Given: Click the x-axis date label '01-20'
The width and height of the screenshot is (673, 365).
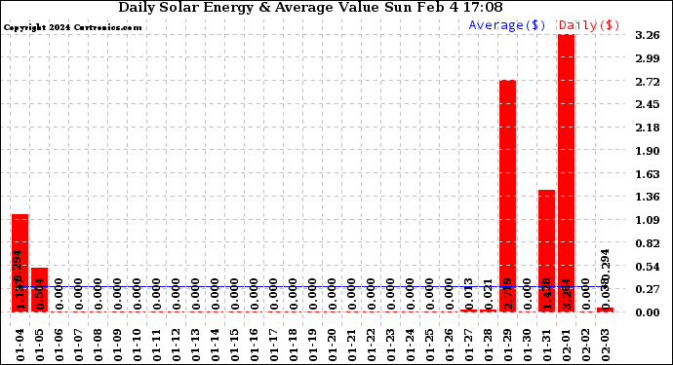Looking at the screenshot, I should (x=333, y=346).
